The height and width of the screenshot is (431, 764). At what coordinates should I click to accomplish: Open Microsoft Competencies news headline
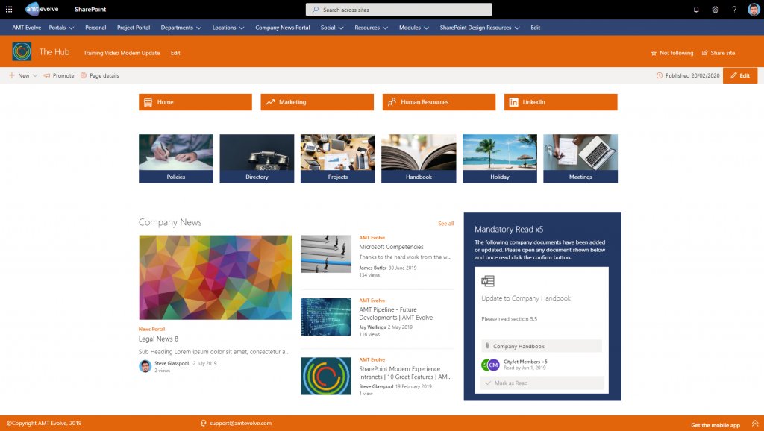391,247
